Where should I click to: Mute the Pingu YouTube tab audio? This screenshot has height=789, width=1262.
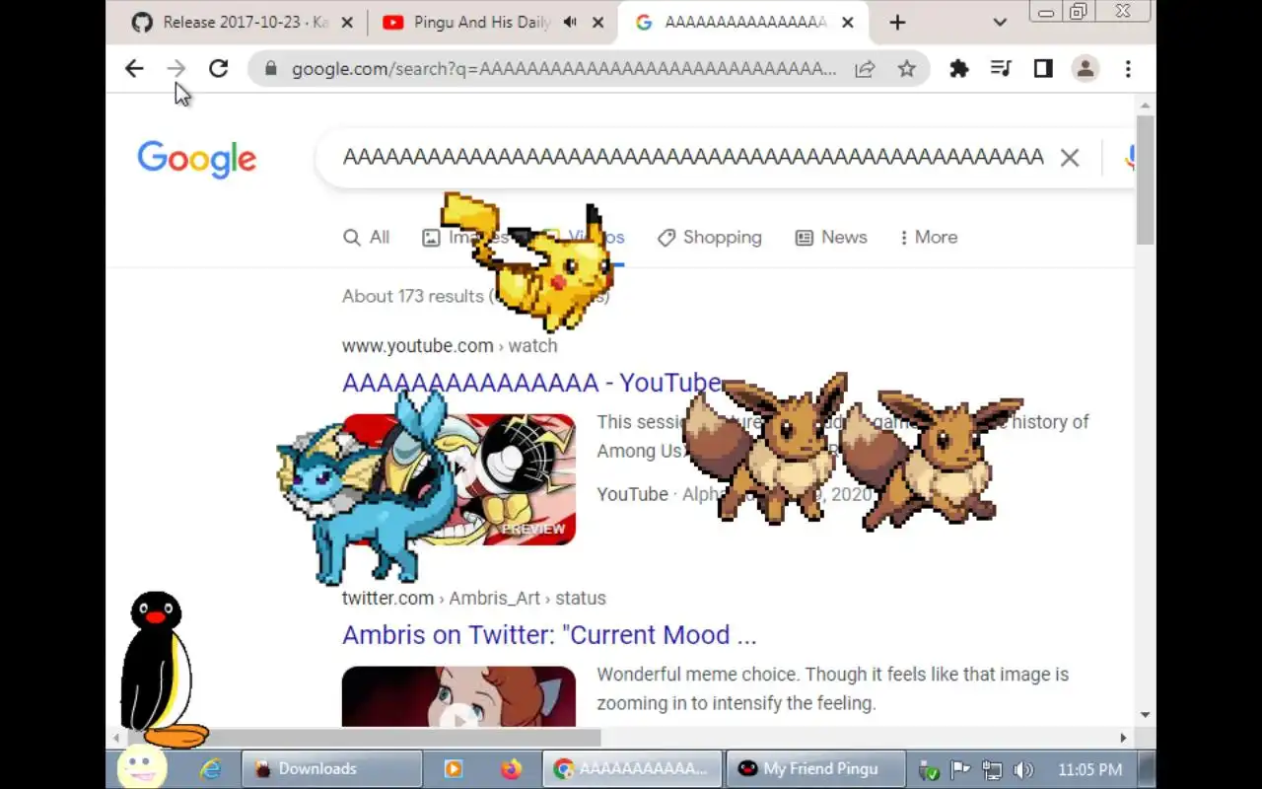tap(570, 22)
